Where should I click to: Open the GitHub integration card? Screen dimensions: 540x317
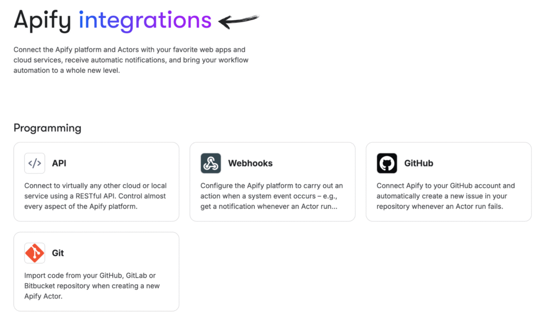tap(448, 181)
